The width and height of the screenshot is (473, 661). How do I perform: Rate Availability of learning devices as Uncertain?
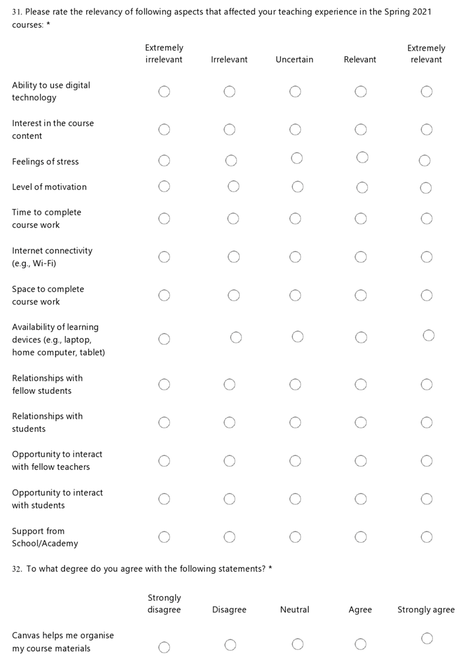[x=297, y=337]
